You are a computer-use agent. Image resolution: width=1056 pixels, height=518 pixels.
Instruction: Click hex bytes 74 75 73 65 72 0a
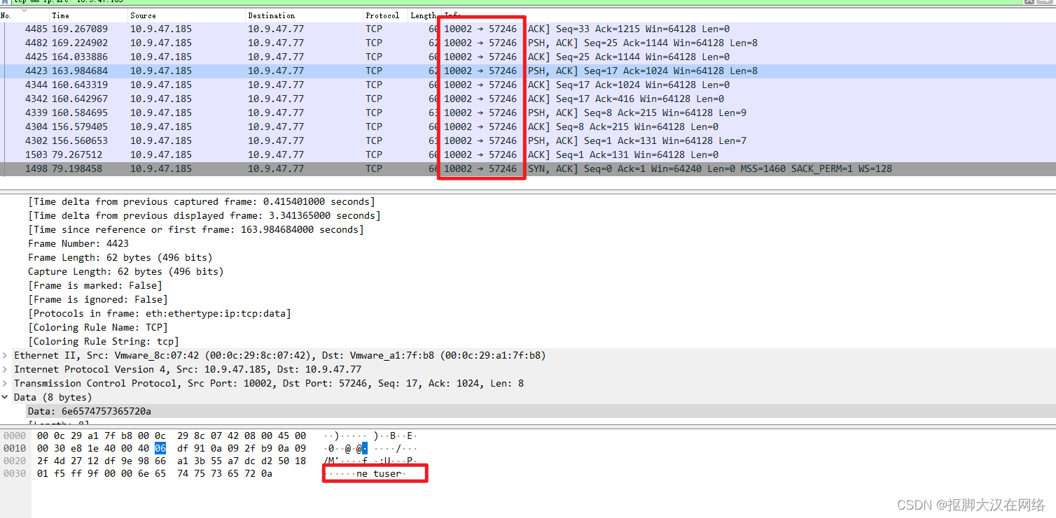(225, 473)
